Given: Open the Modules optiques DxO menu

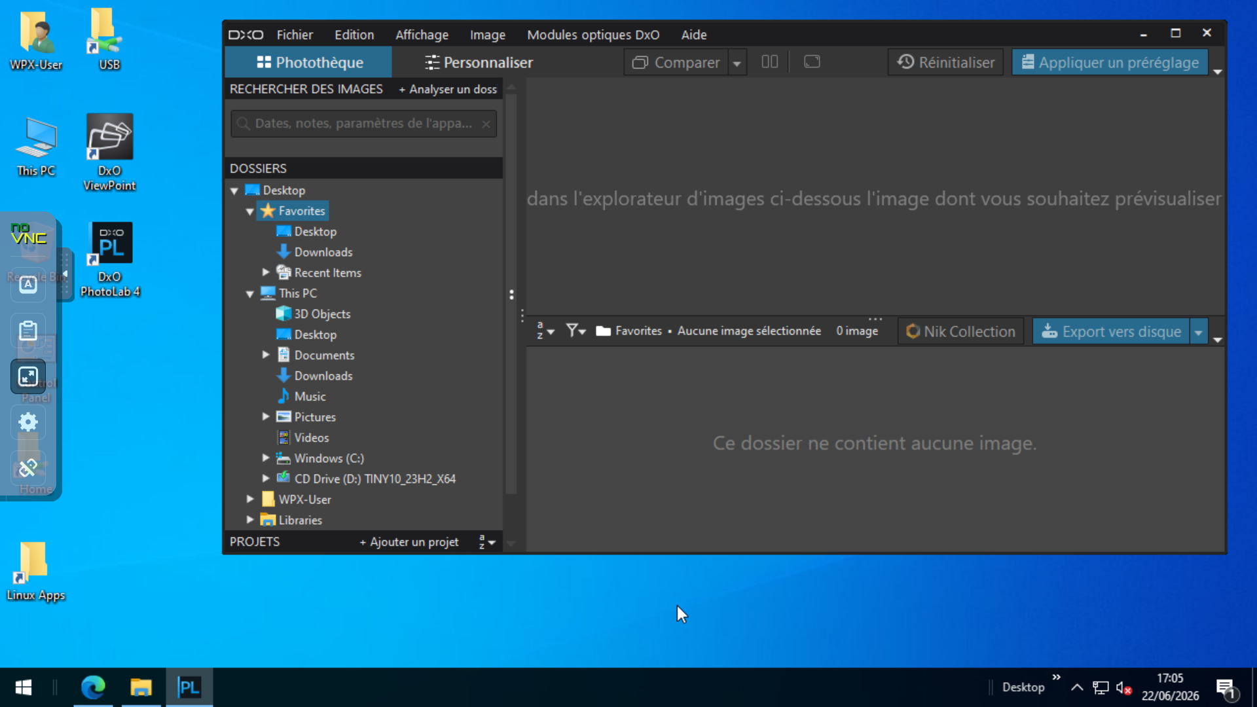Looking at the screenshot, I should [593, 35].
